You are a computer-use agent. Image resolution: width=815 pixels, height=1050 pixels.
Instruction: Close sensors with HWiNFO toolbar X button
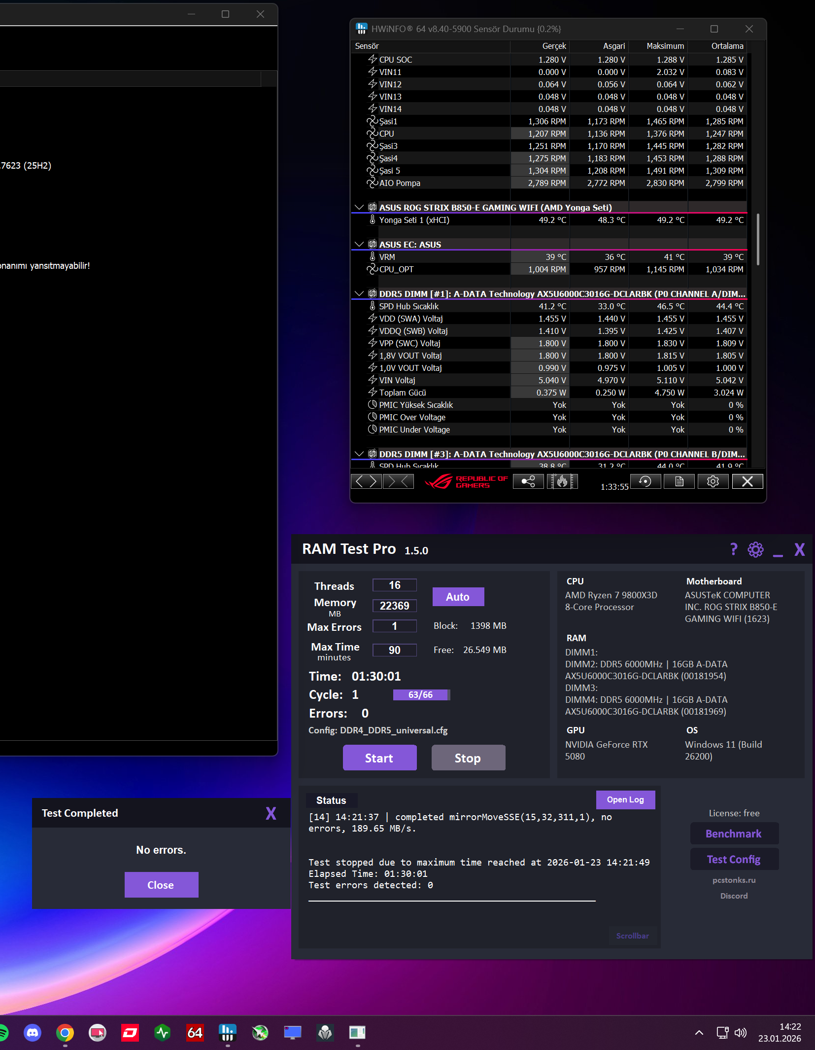[747, 481]
